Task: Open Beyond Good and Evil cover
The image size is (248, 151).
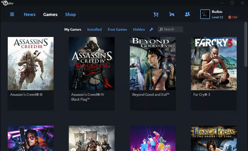Action: click(x=153, y=63)
